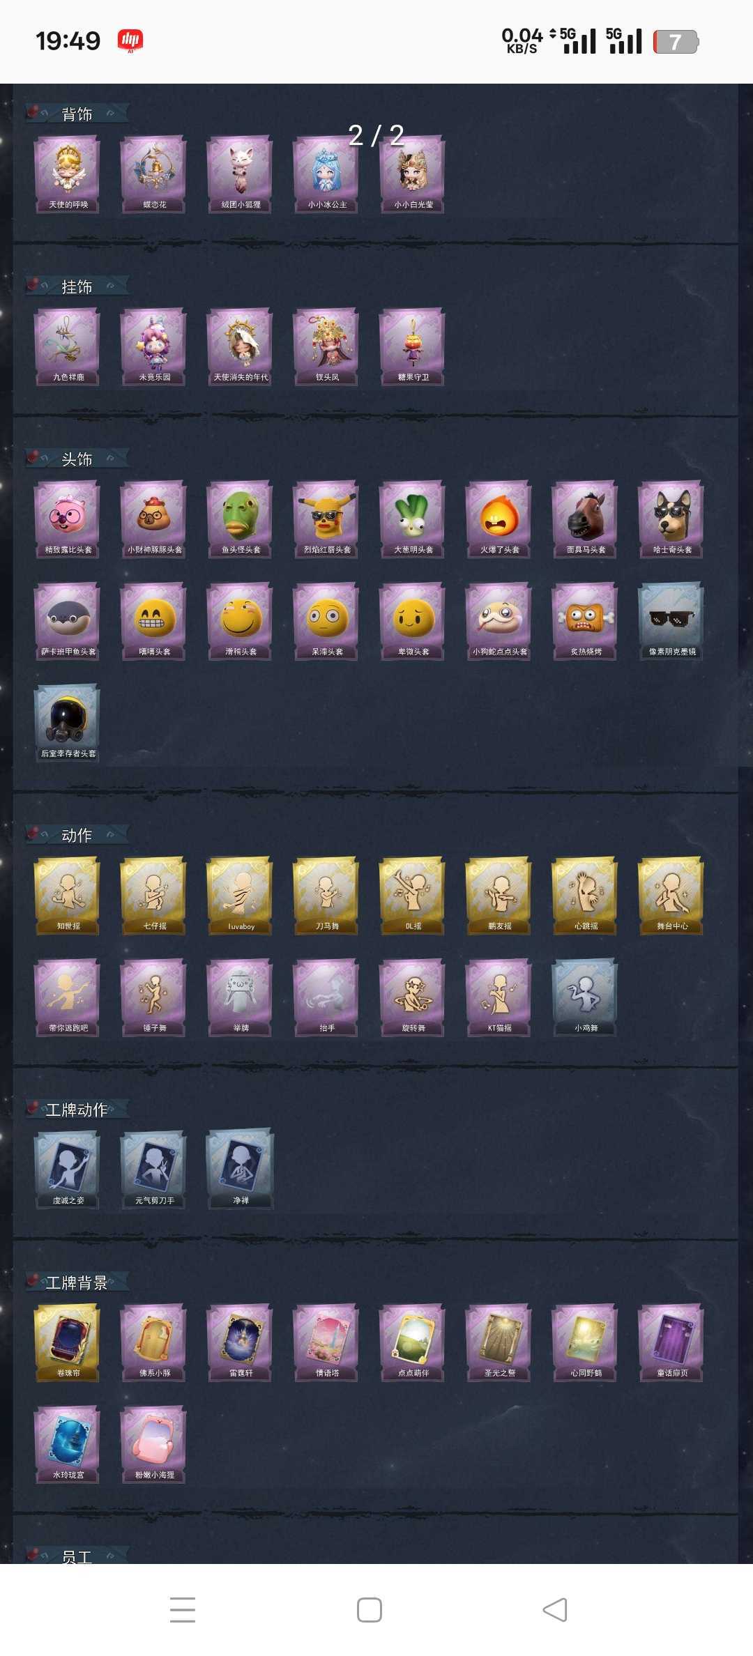Choose the luvaboy gold emote
This screenshot has height=1656, width=753.
click(x=241, y=896)
